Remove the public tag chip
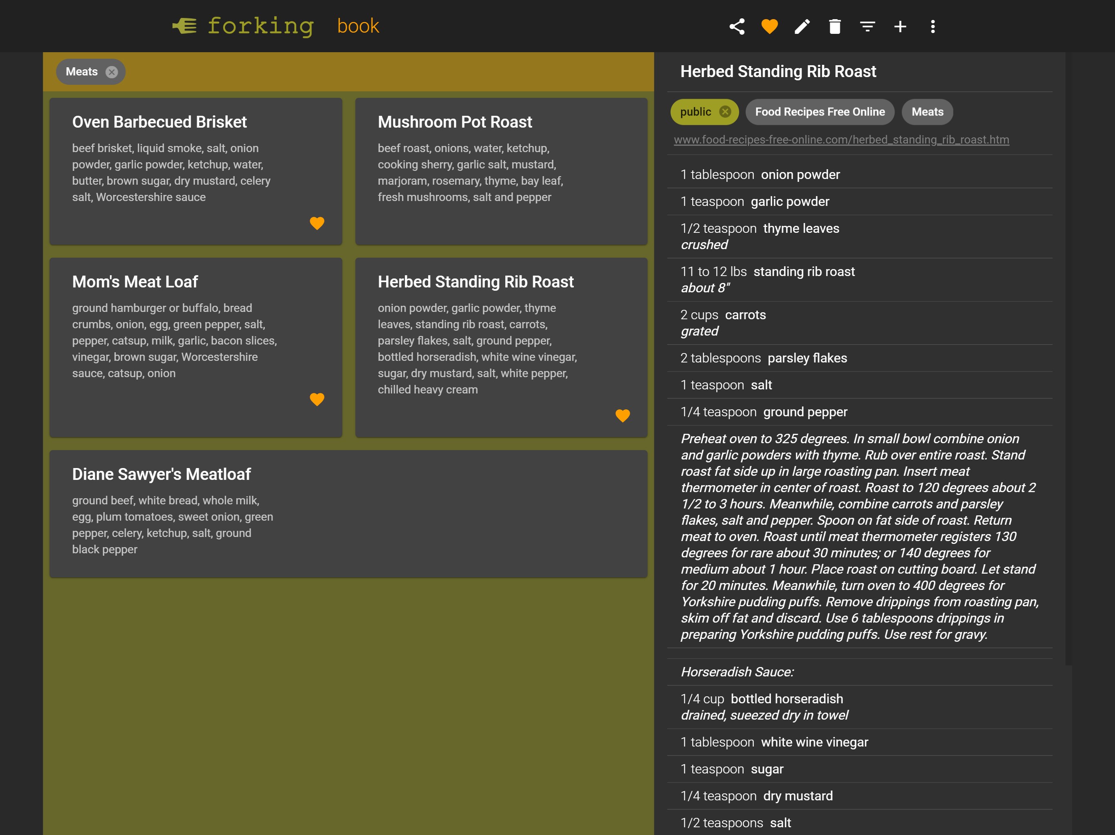Viewport: 1115px width, 835px height. [x=725, y=112]
